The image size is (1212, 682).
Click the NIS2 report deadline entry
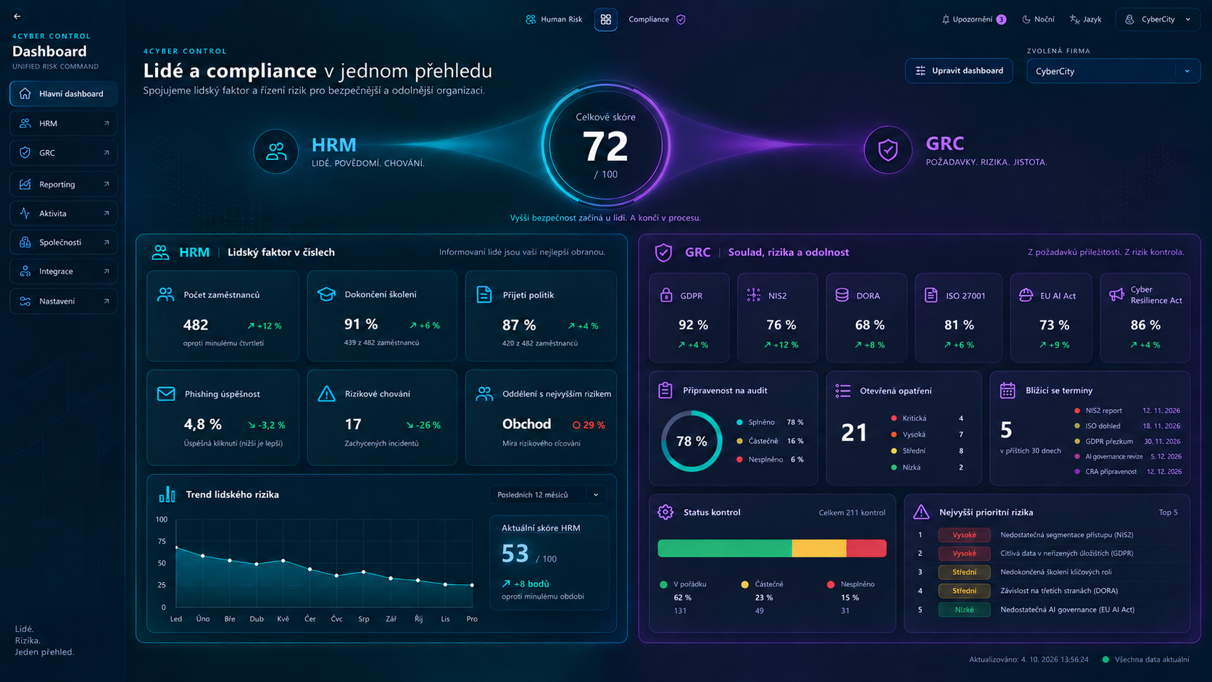(x=1127, y=410)
